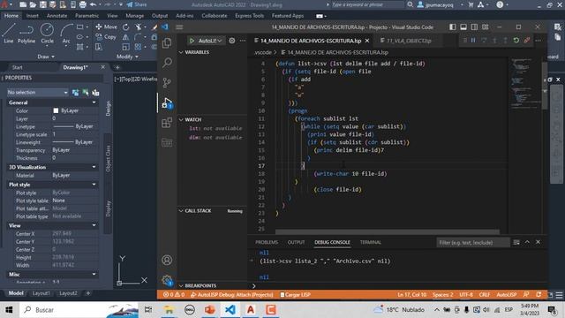Expand the Draw panel dropdown
565x318 pixels.
(x=46, y=57)
